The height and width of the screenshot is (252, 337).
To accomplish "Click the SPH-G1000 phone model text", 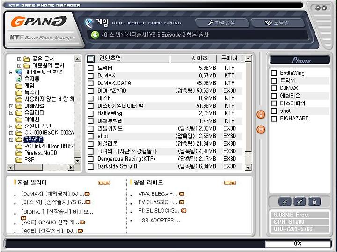I will pos(289,222).
